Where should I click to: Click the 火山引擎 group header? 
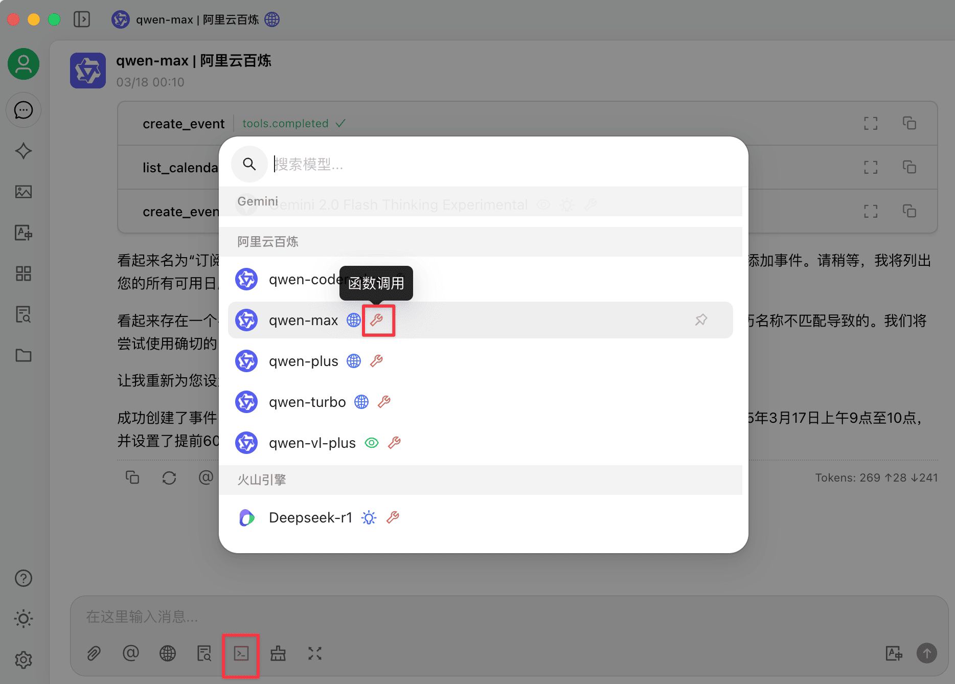[x=481, y=480]
